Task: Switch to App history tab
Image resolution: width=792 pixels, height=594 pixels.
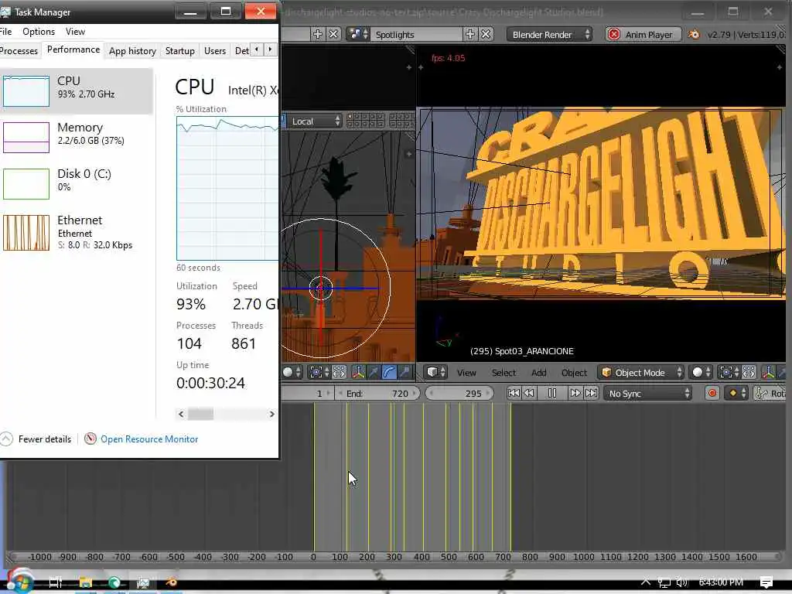Action: coord(132,51)
